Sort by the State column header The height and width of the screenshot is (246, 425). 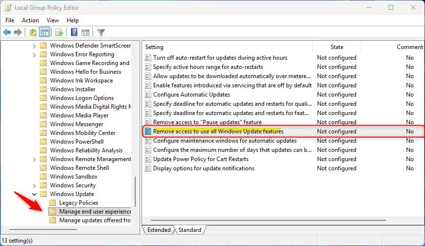pyautogui.click(x=337, y=47)
